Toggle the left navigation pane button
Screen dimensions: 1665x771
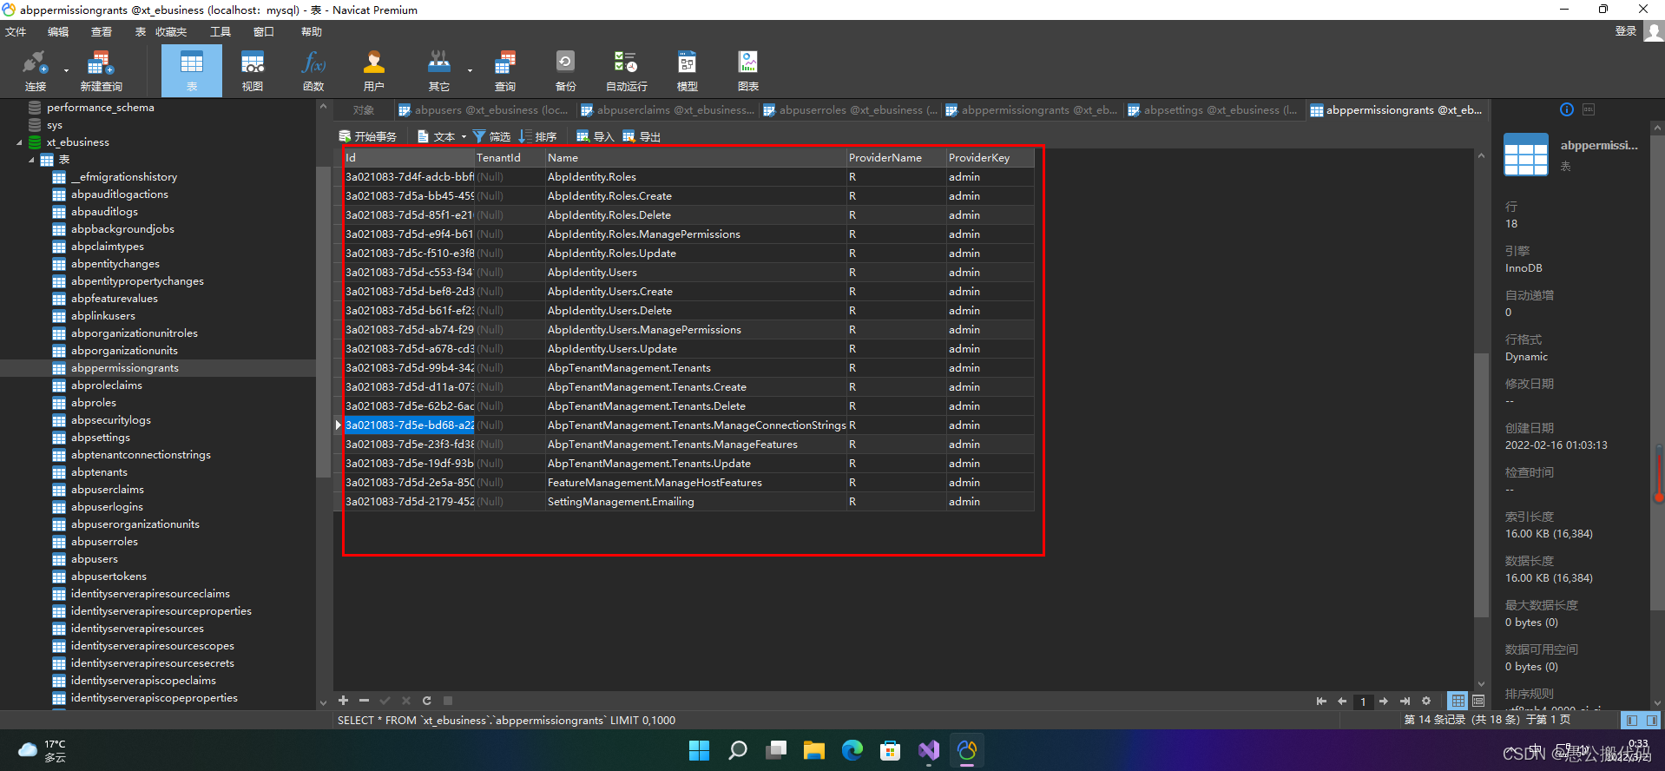pyautogui.click(x=1631, y=720)
